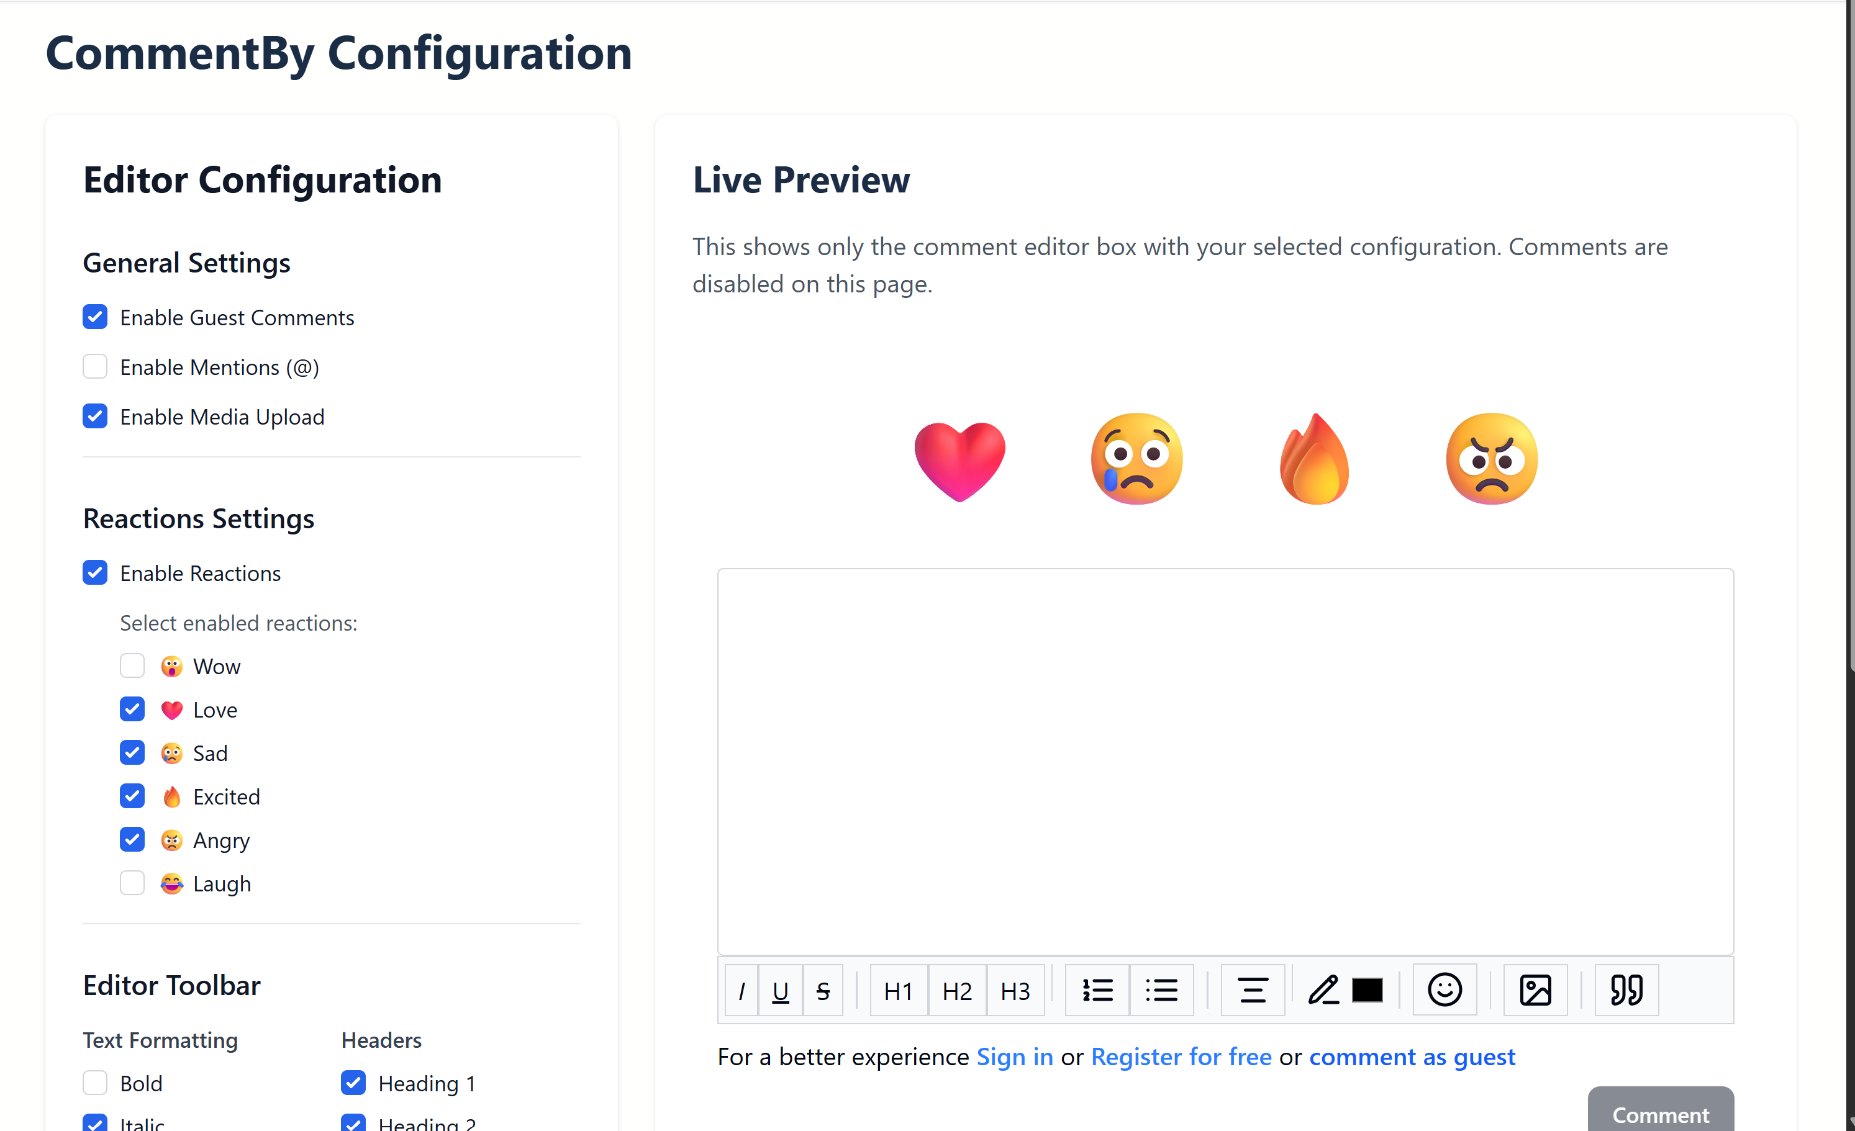Enable the Laugh reaction

(132, 883)
